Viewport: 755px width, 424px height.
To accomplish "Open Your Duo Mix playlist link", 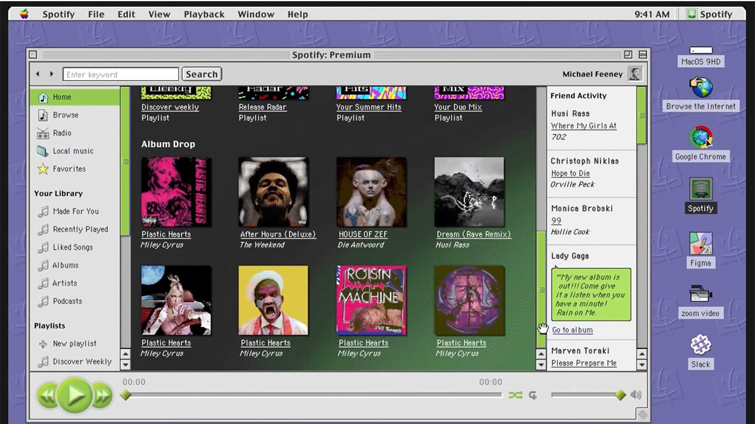I will (x=458, y=107).
